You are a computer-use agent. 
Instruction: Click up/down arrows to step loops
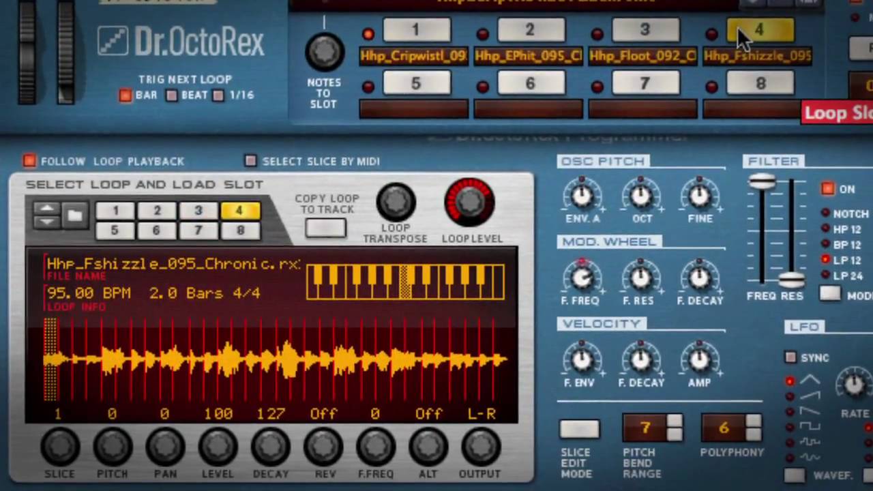[46, 215]
